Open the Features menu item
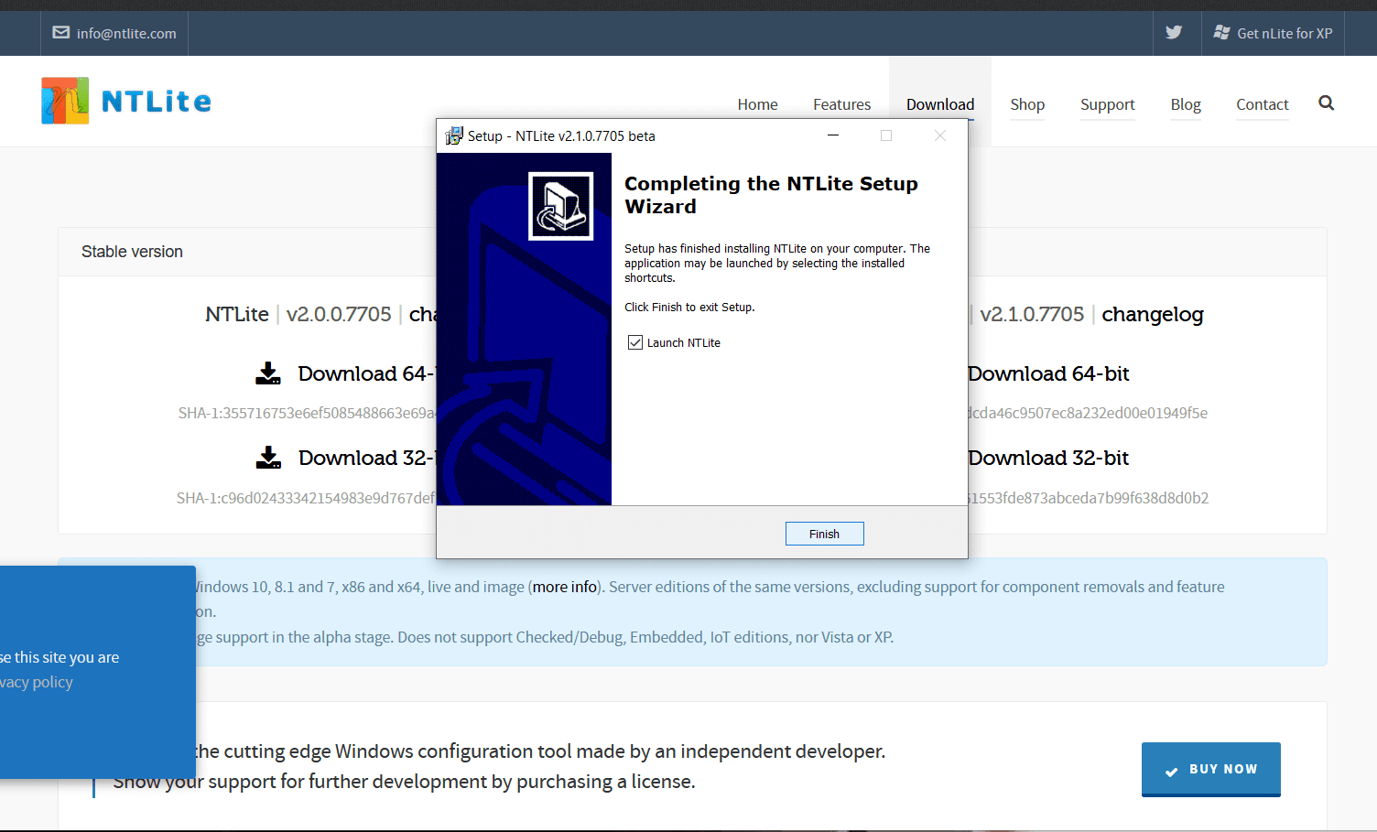The height and width of the screenshot is (832, 1377). 841,104
